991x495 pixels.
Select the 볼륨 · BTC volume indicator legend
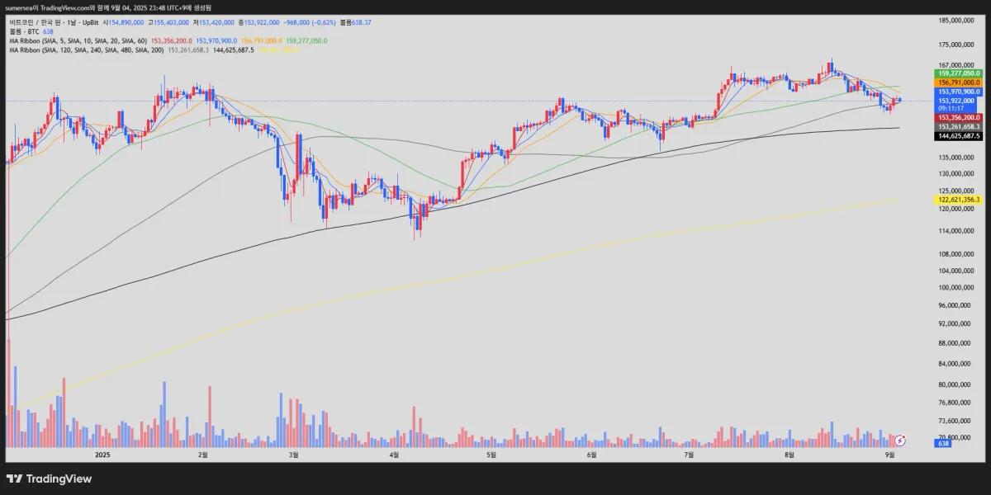pos(24,31)
